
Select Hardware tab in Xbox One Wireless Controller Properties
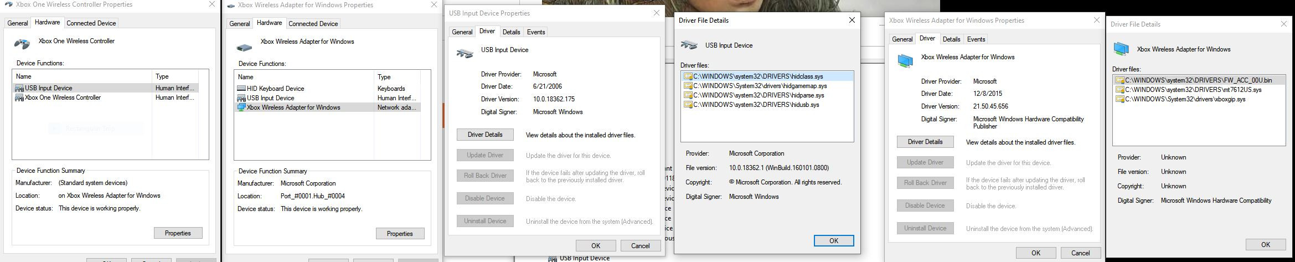tap(47, 22)
